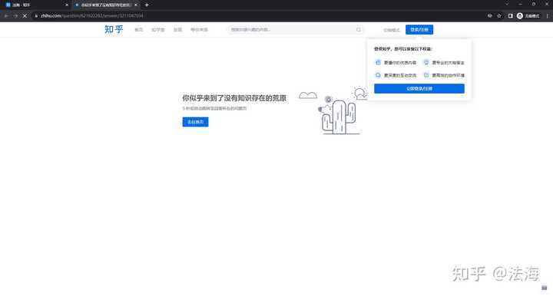
Task: Focus the Zhihu search input box
Action: 295,30
